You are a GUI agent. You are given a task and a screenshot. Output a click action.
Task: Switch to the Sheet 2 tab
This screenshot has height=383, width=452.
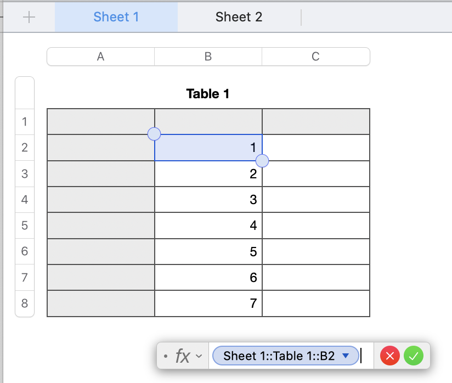point(239,17)
